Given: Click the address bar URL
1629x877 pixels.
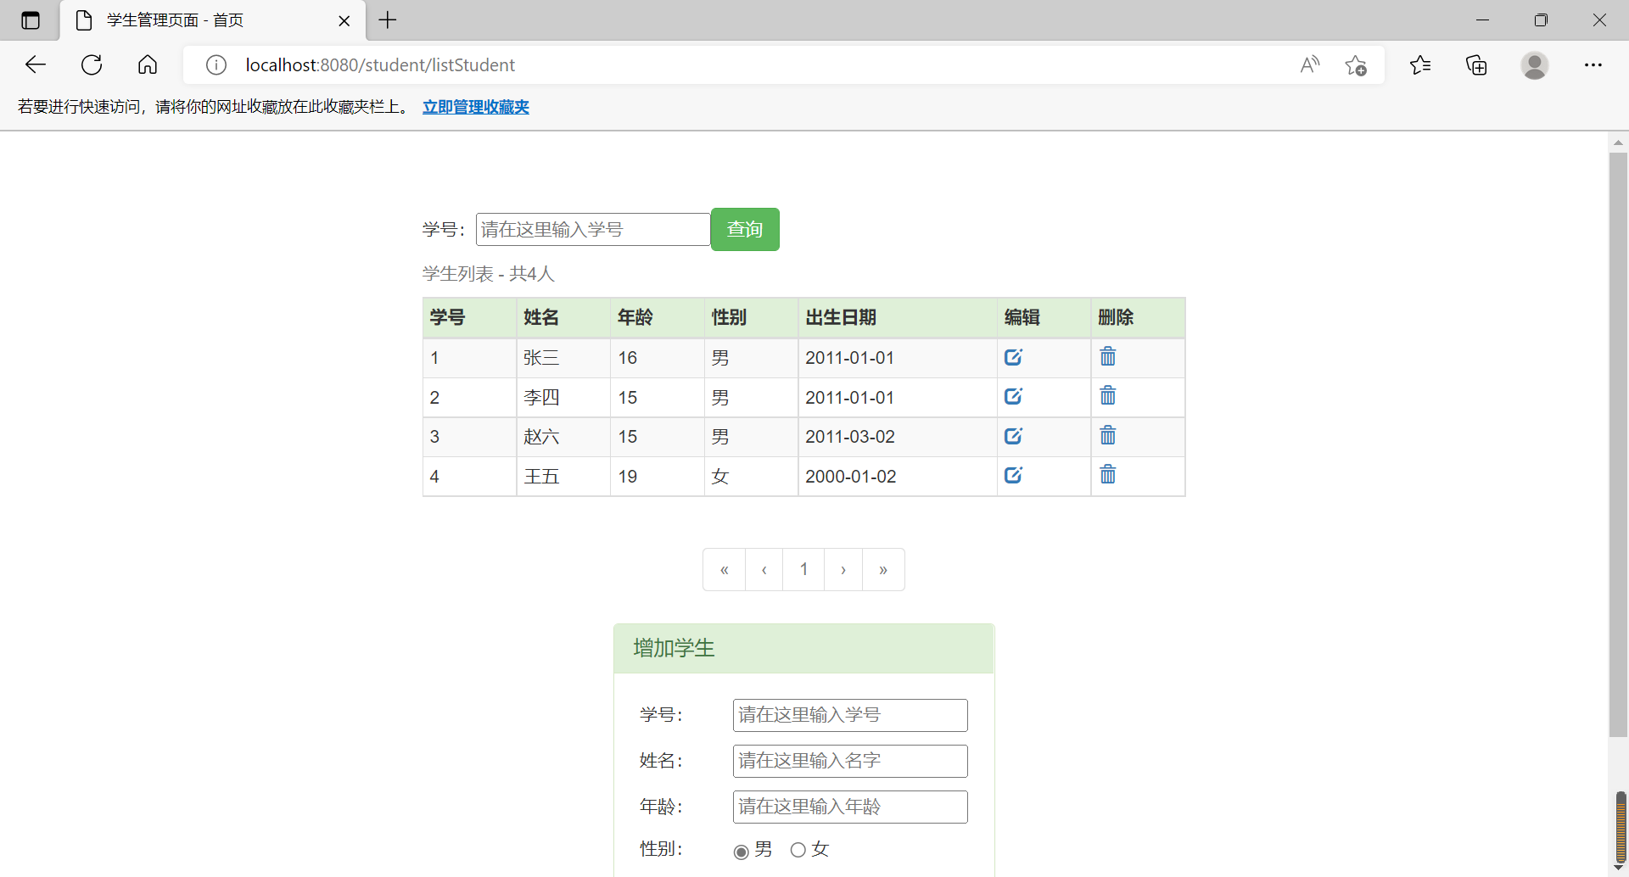Looking at the screenshot, I should pos(380,65).
